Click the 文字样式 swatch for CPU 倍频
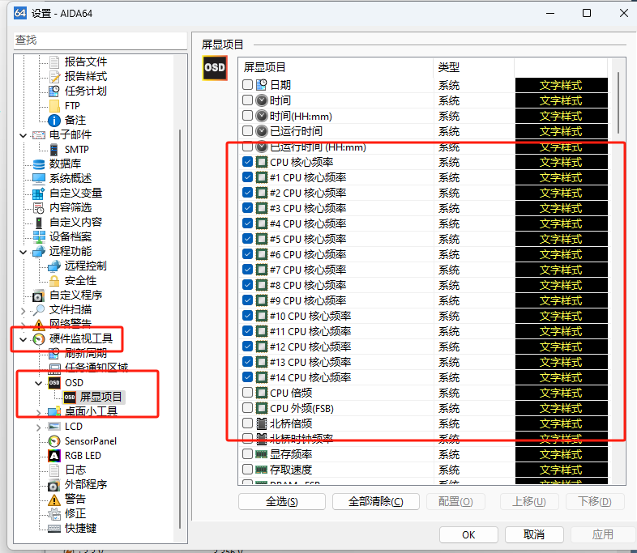 click(x=561, y=393)
